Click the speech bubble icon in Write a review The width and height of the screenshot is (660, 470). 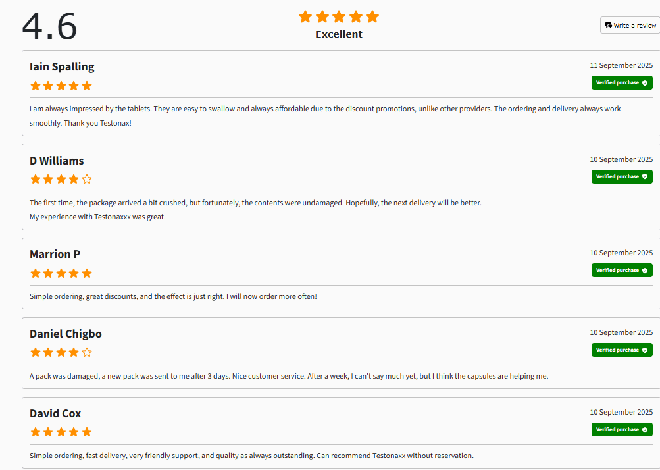[x=608, y=25]
